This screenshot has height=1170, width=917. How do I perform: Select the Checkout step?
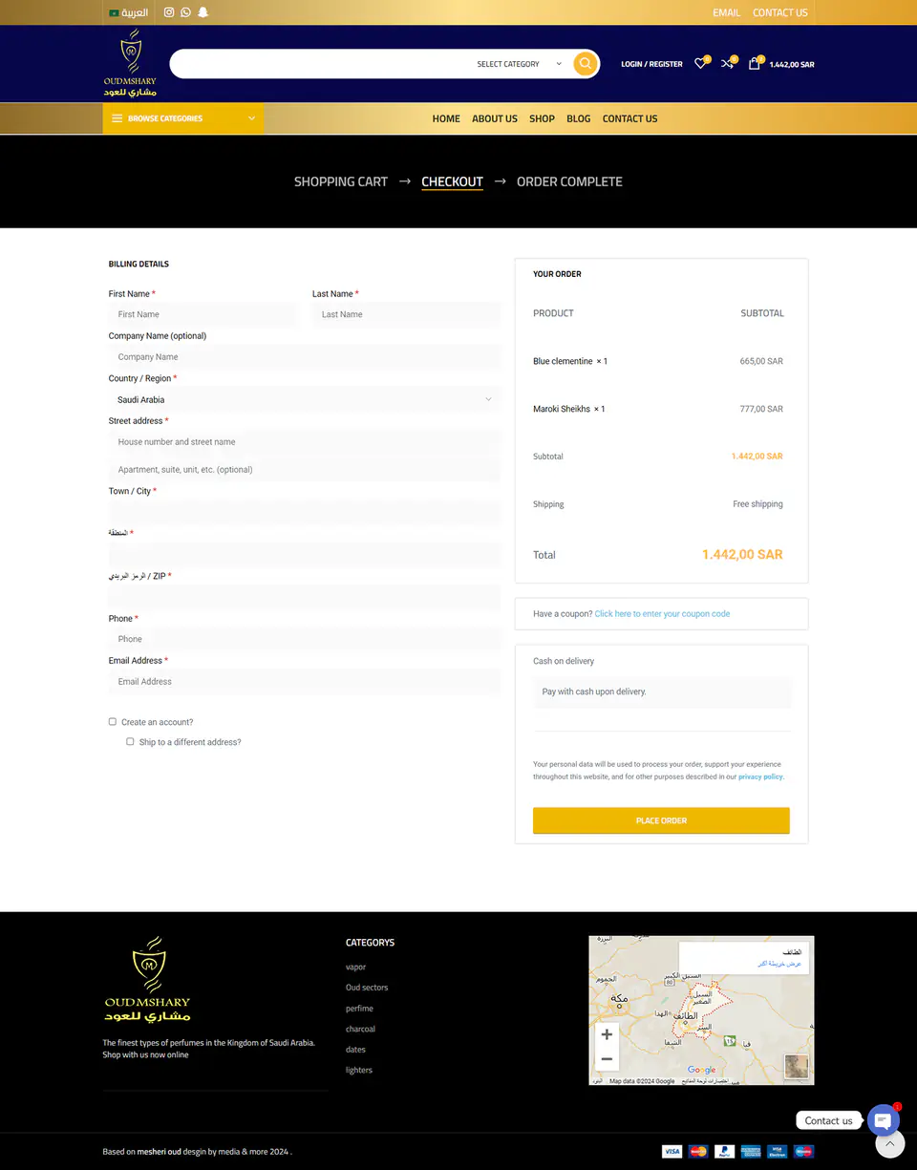[x=452, y=181]
